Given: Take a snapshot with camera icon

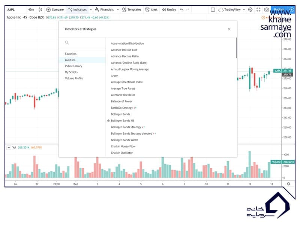Looking at the screenshot, I should click(267, 10).
